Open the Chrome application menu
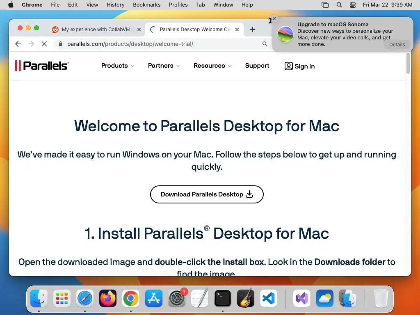 32,5
